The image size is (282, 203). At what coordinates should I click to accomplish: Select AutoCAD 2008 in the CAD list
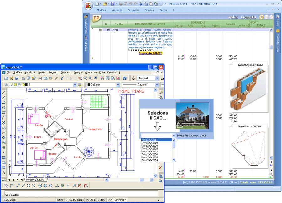pos(157,149)
